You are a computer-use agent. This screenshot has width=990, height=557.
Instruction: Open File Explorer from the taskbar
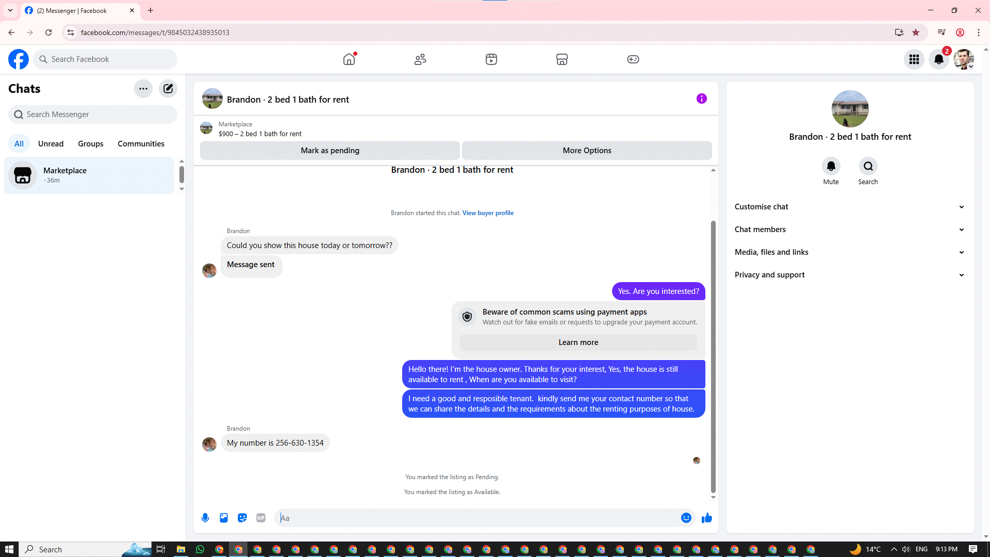pyautogui.click(x=181, y=549)
